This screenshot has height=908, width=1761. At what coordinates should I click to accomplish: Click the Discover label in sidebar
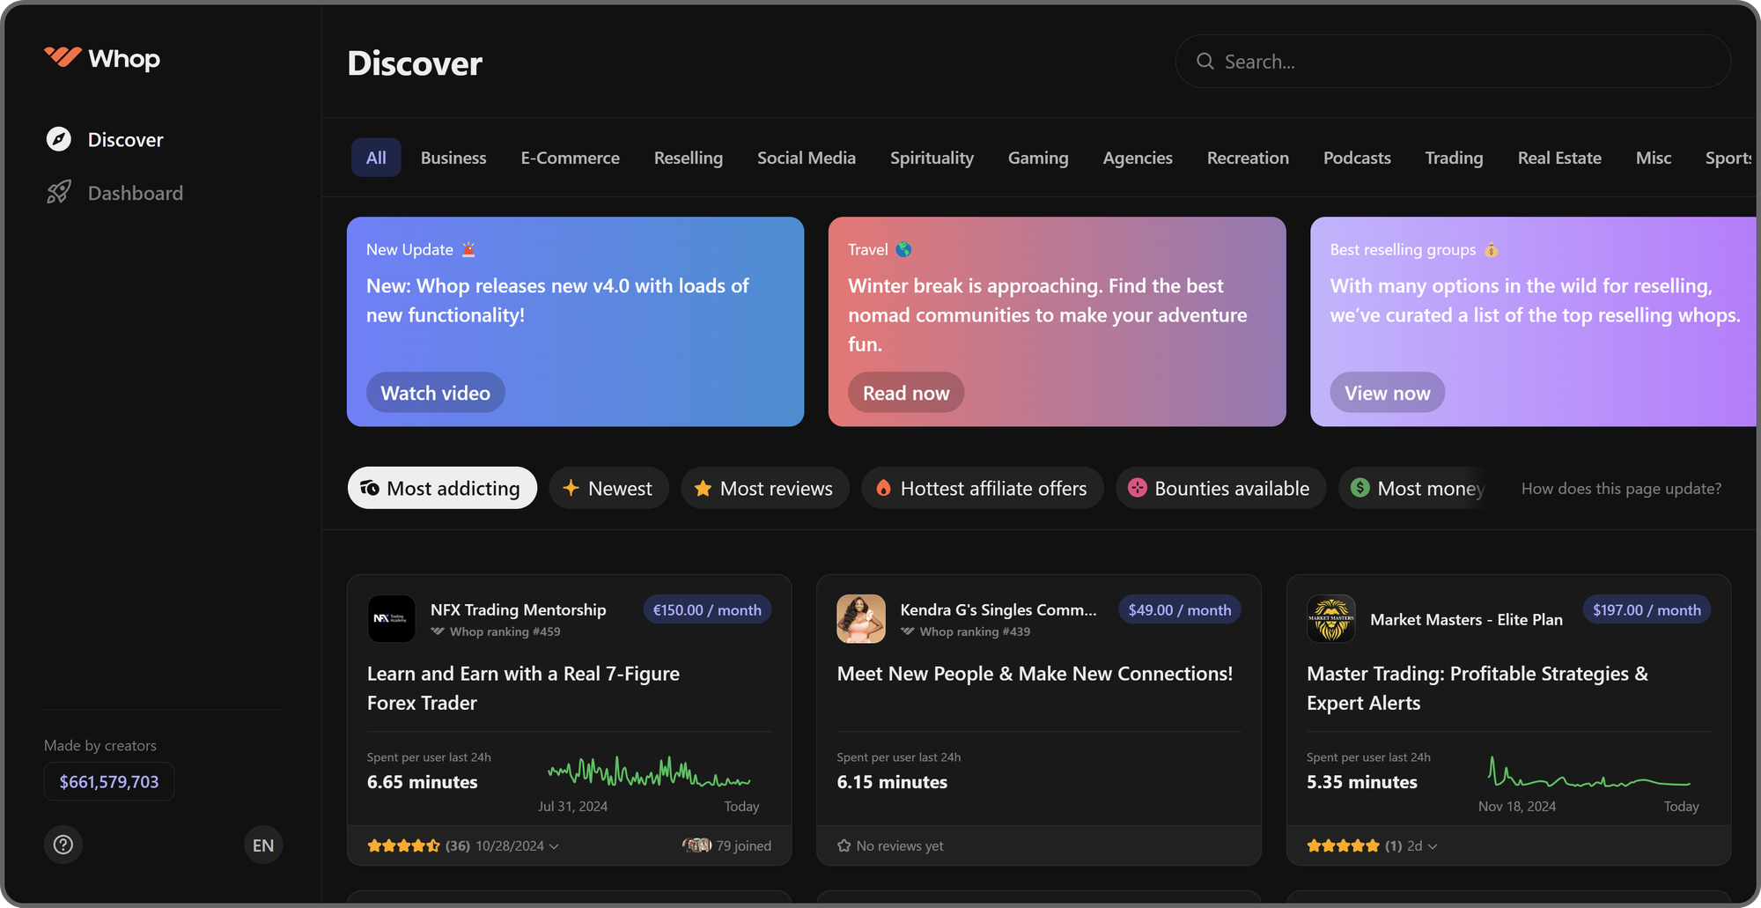tap(126, 139)
